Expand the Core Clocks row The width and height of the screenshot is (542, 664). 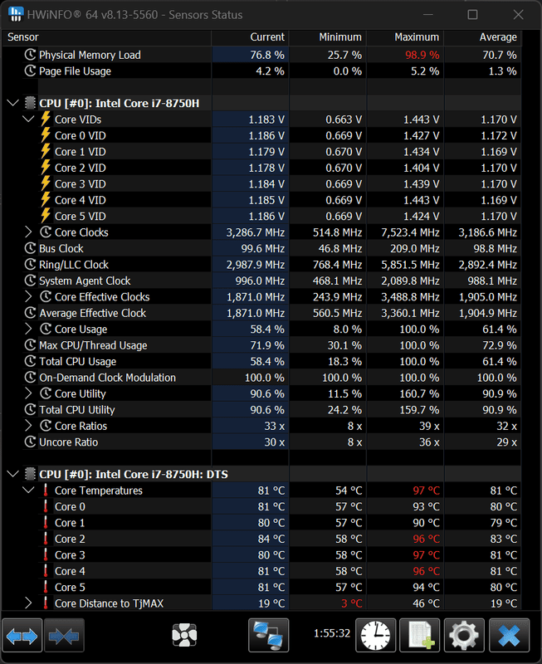[28, 232]
